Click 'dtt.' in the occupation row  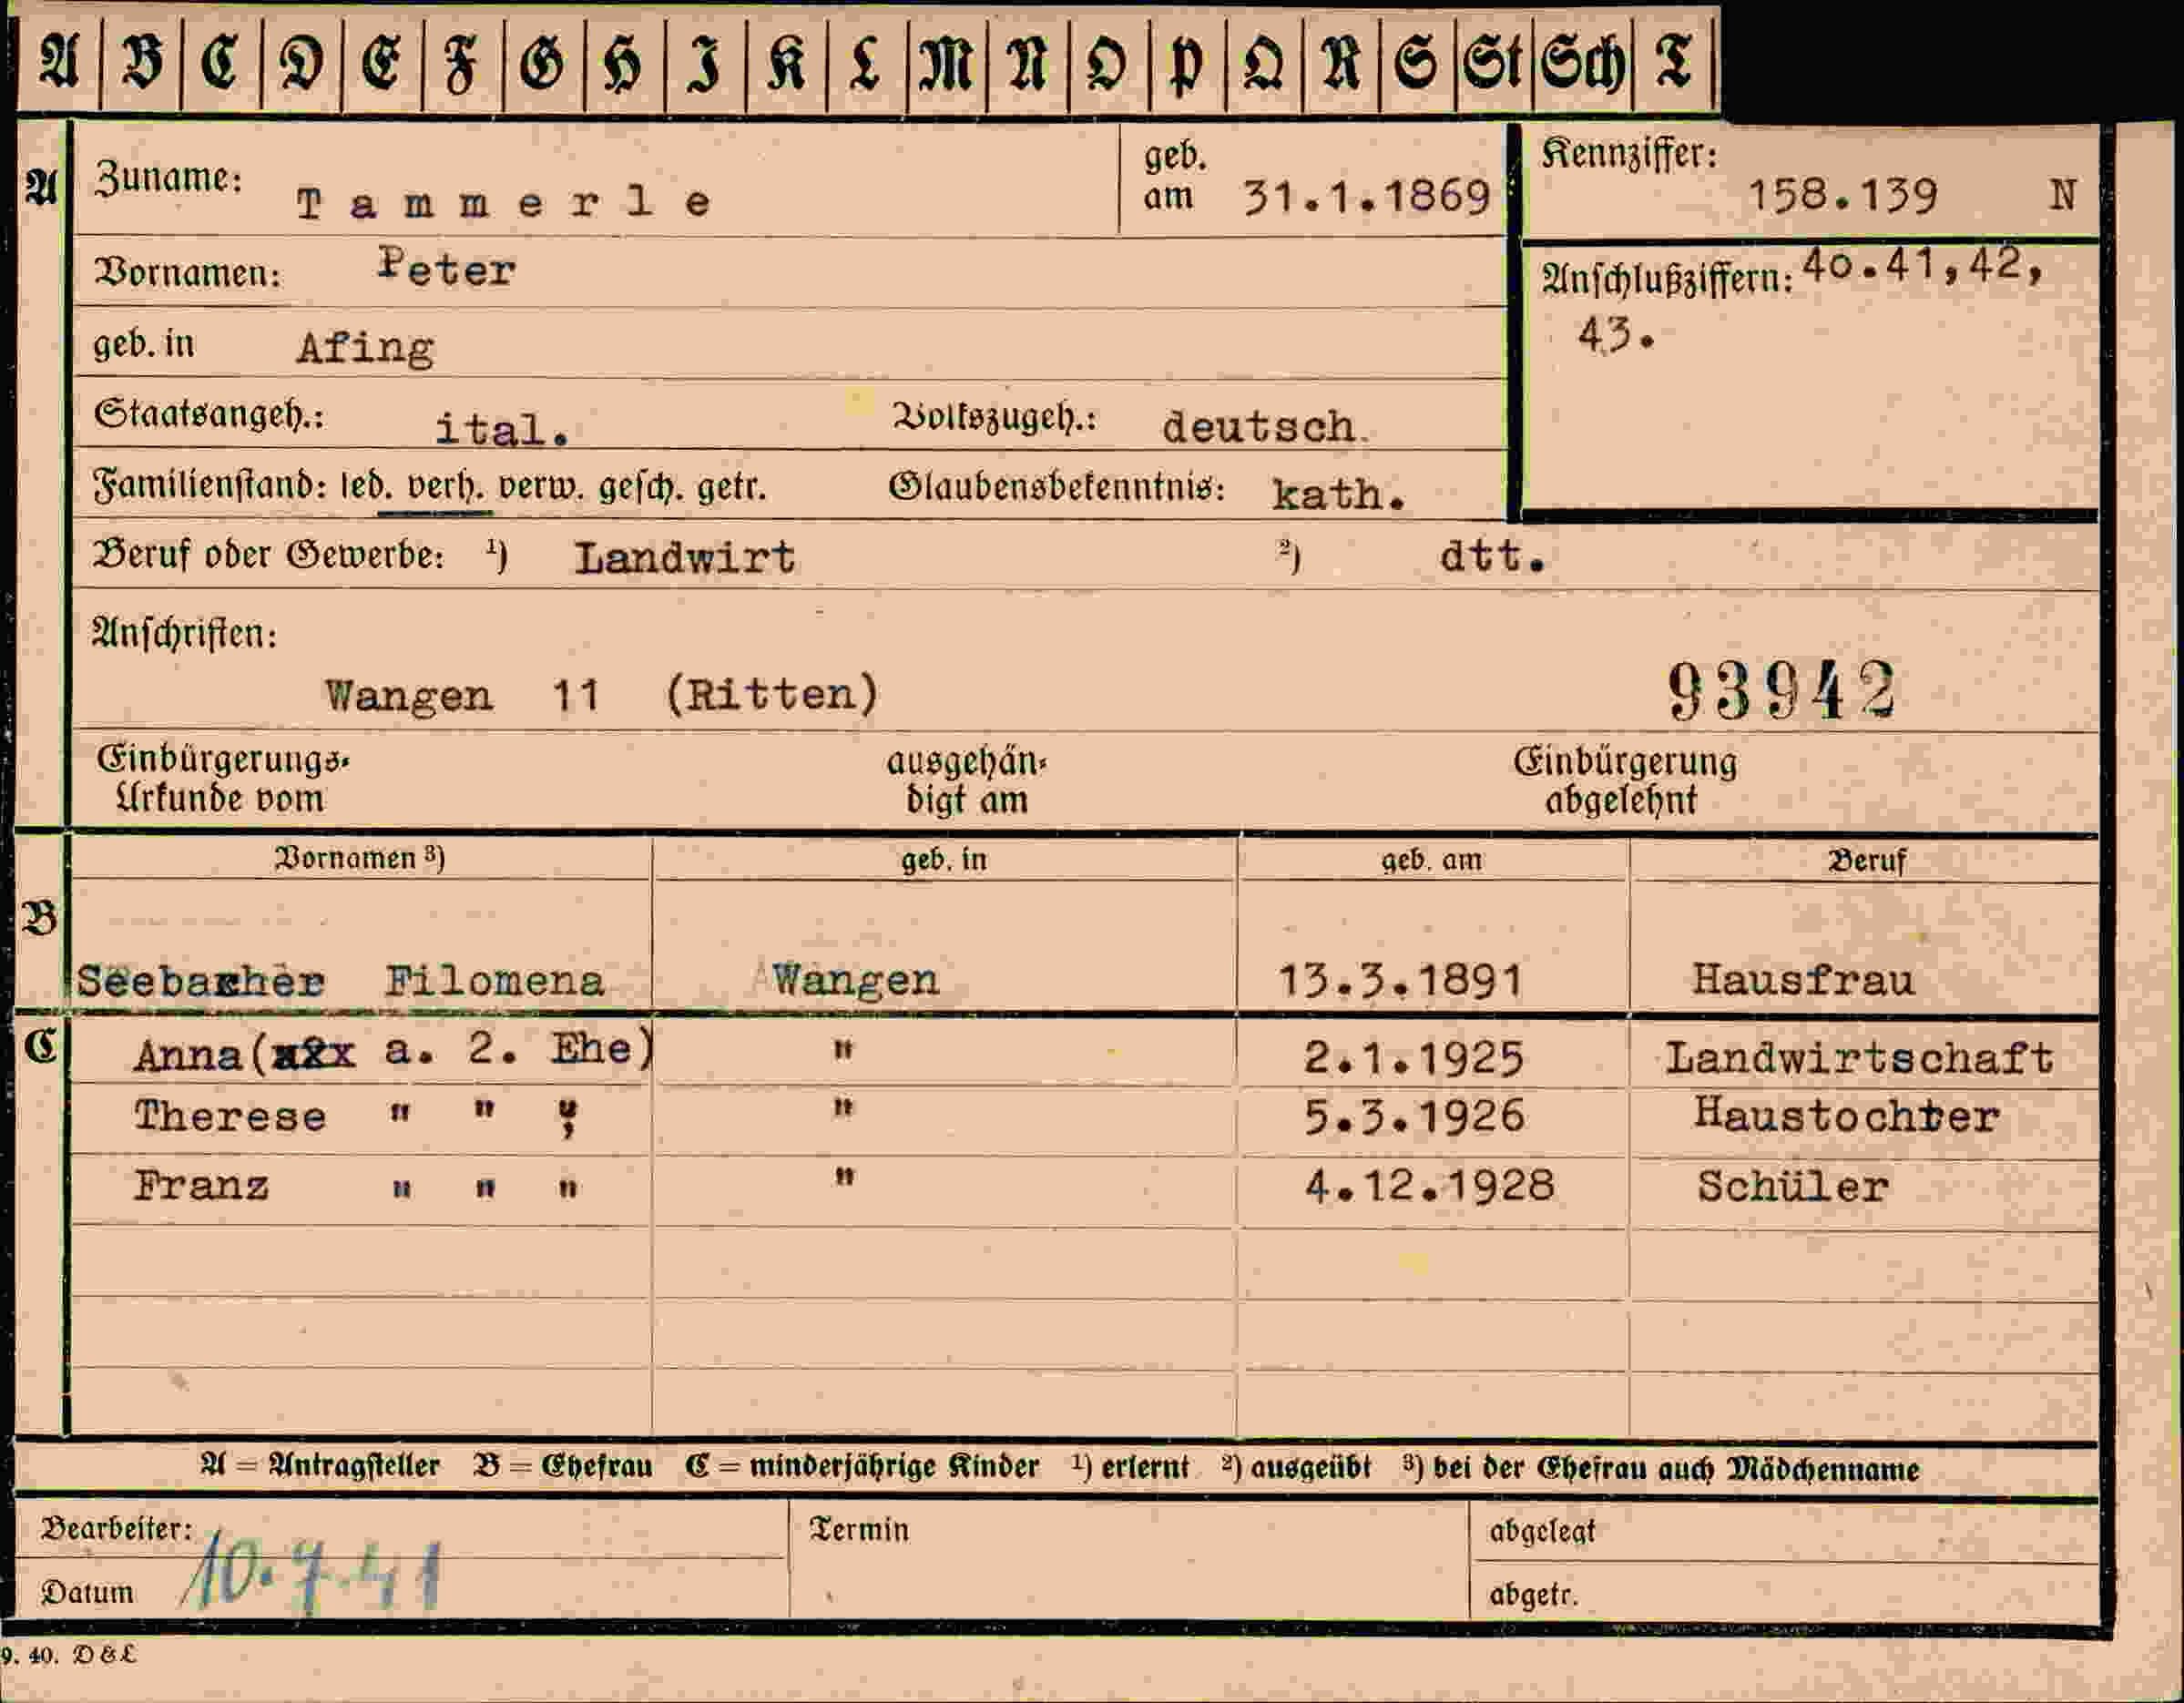pos(1493,557)
